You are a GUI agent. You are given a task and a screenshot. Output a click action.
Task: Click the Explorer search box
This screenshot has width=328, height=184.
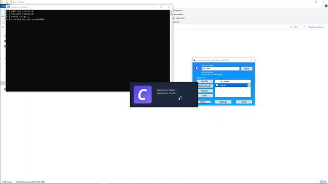pos(313,27)
